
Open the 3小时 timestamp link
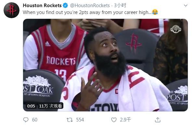120,6
